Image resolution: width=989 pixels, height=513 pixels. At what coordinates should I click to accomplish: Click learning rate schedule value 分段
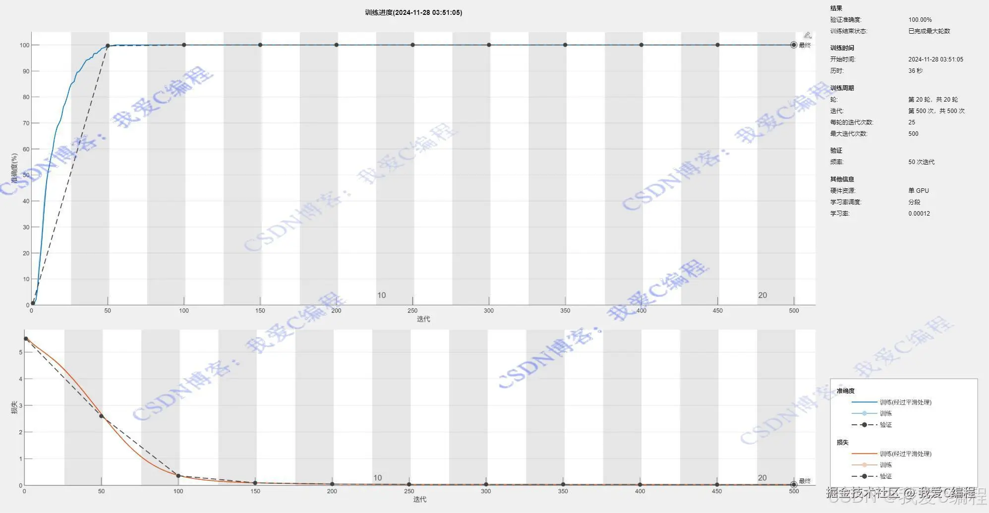914,202
